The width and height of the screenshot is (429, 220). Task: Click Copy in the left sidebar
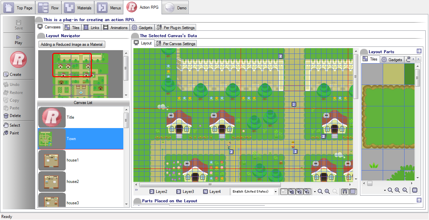tap(11, 100)
